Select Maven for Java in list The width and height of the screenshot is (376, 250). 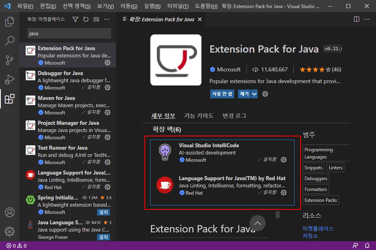click(68, 105)
